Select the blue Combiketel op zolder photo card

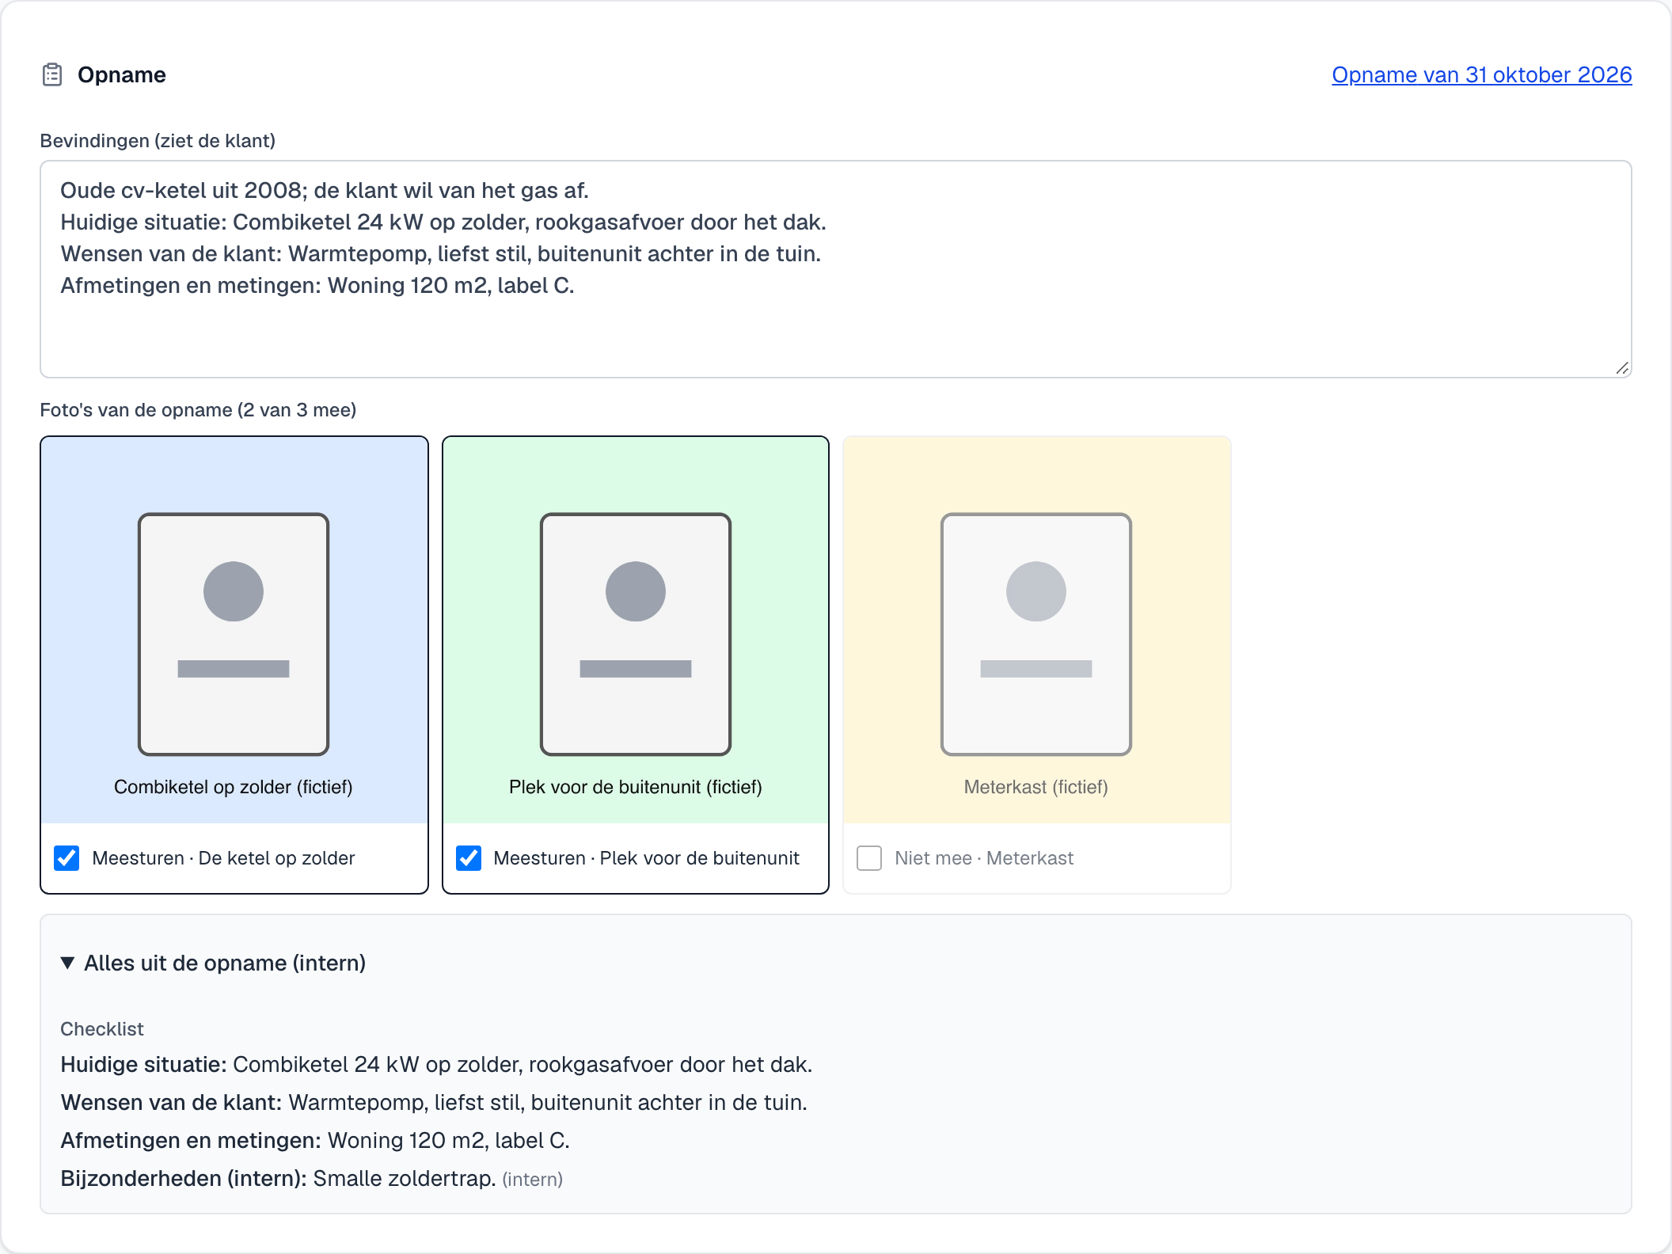234,630
